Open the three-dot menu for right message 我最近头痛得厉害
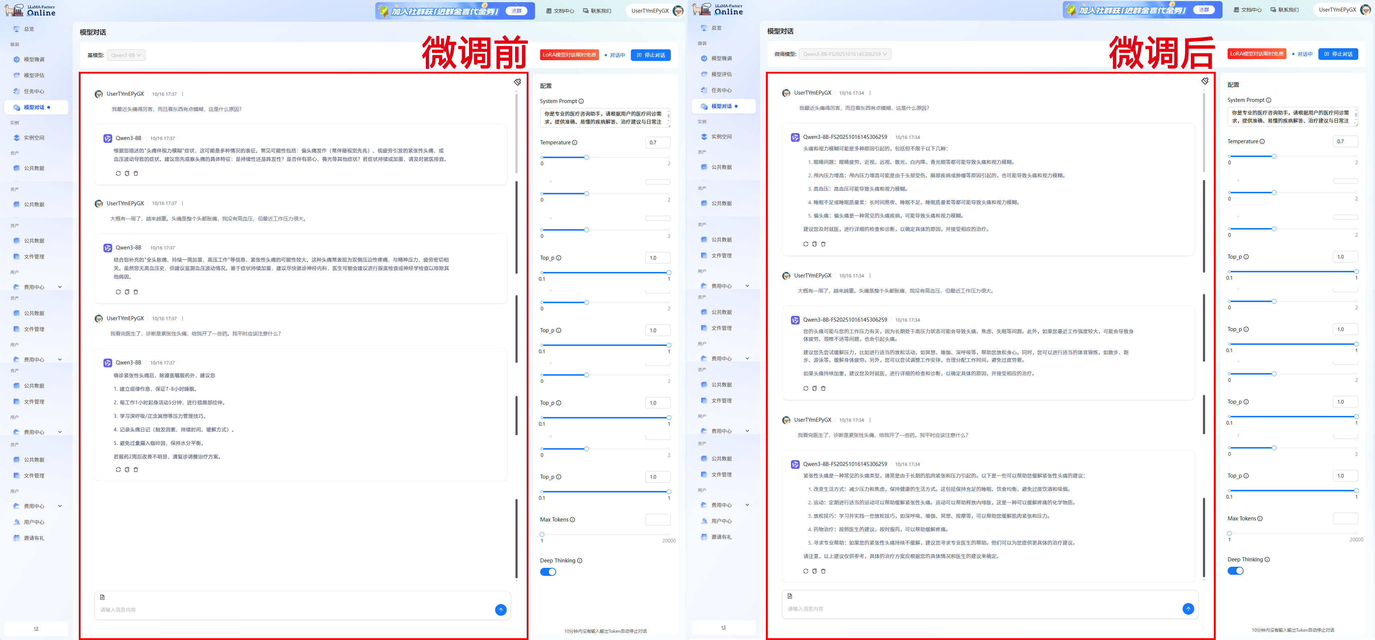 click(x=870, y=93)
